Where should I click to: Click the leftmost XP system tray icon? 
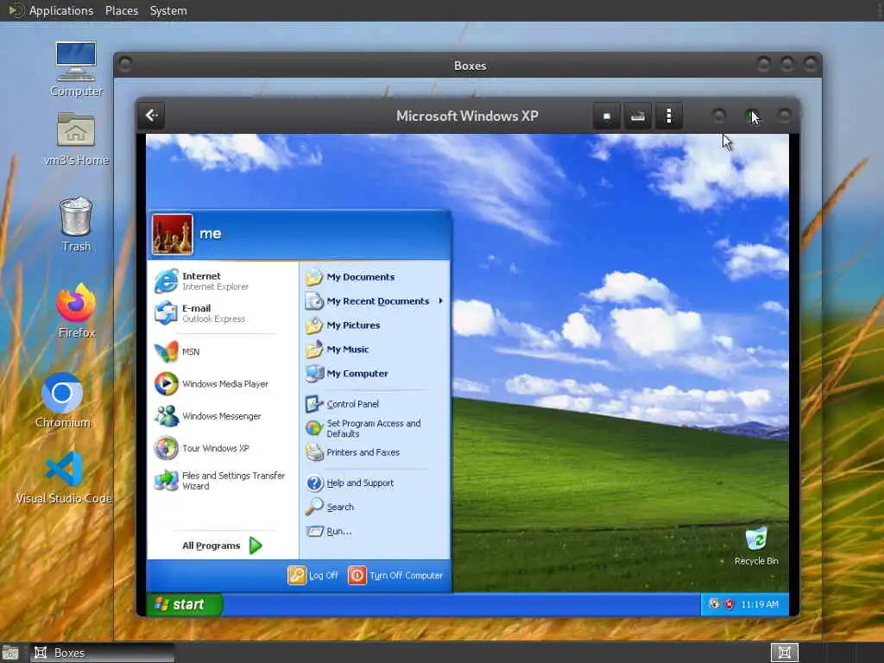tap(714, 604)
